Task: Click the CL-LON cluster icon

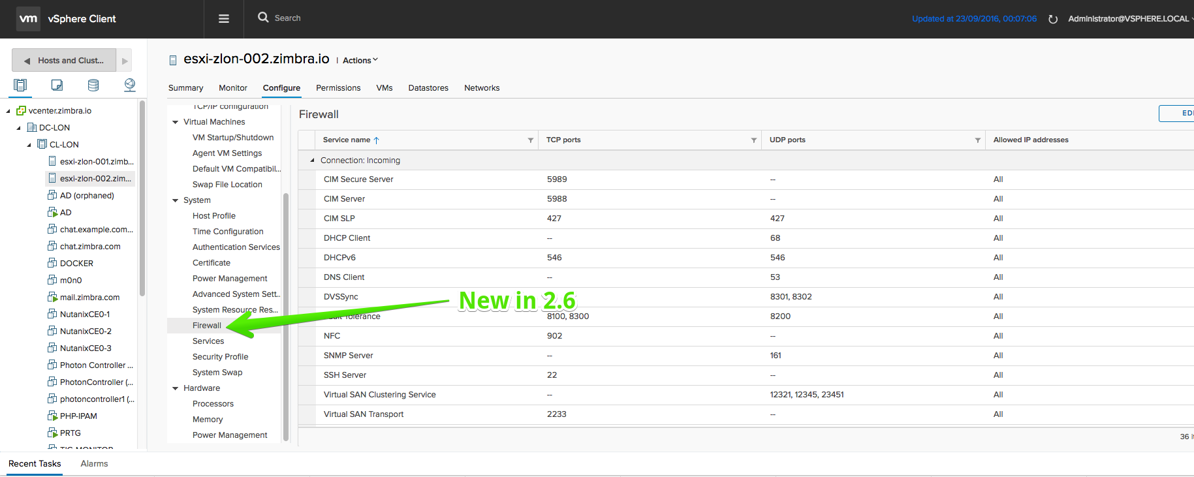Action: pos(42,145)
